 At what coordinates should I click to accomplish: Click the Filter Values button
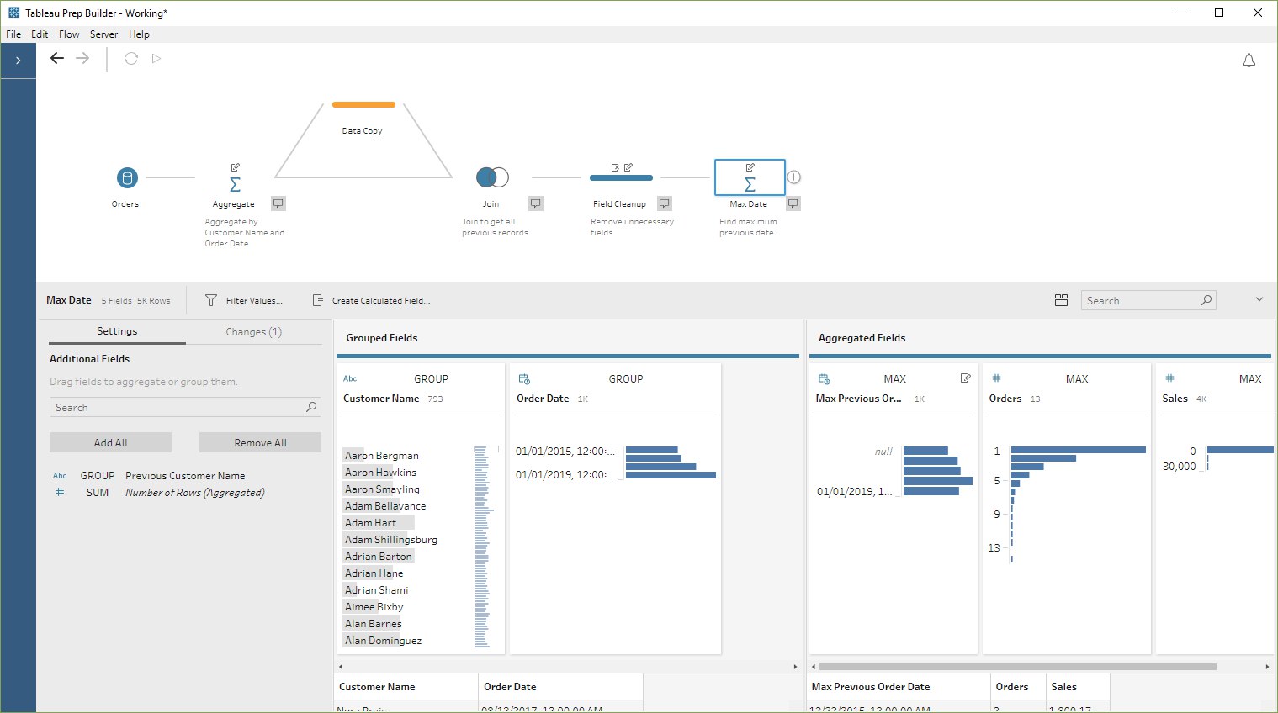pos(244,300)
